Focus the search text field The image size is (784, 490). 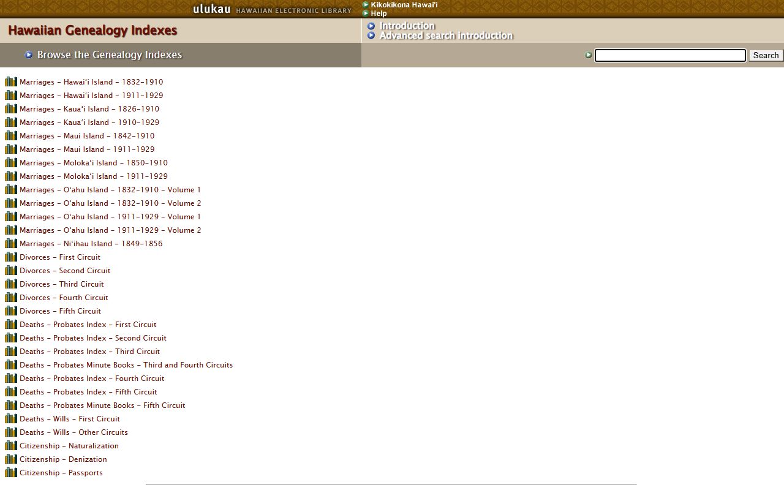[x=670, y=55]
